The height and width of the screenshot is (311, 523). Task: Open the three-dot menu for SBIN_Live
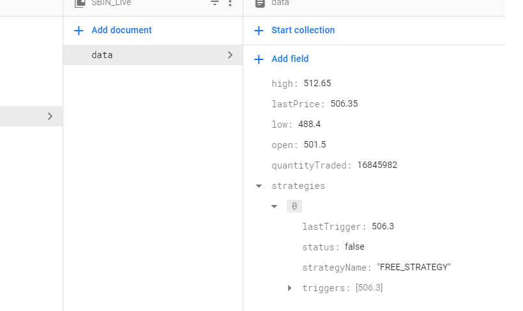pos(230,3)
